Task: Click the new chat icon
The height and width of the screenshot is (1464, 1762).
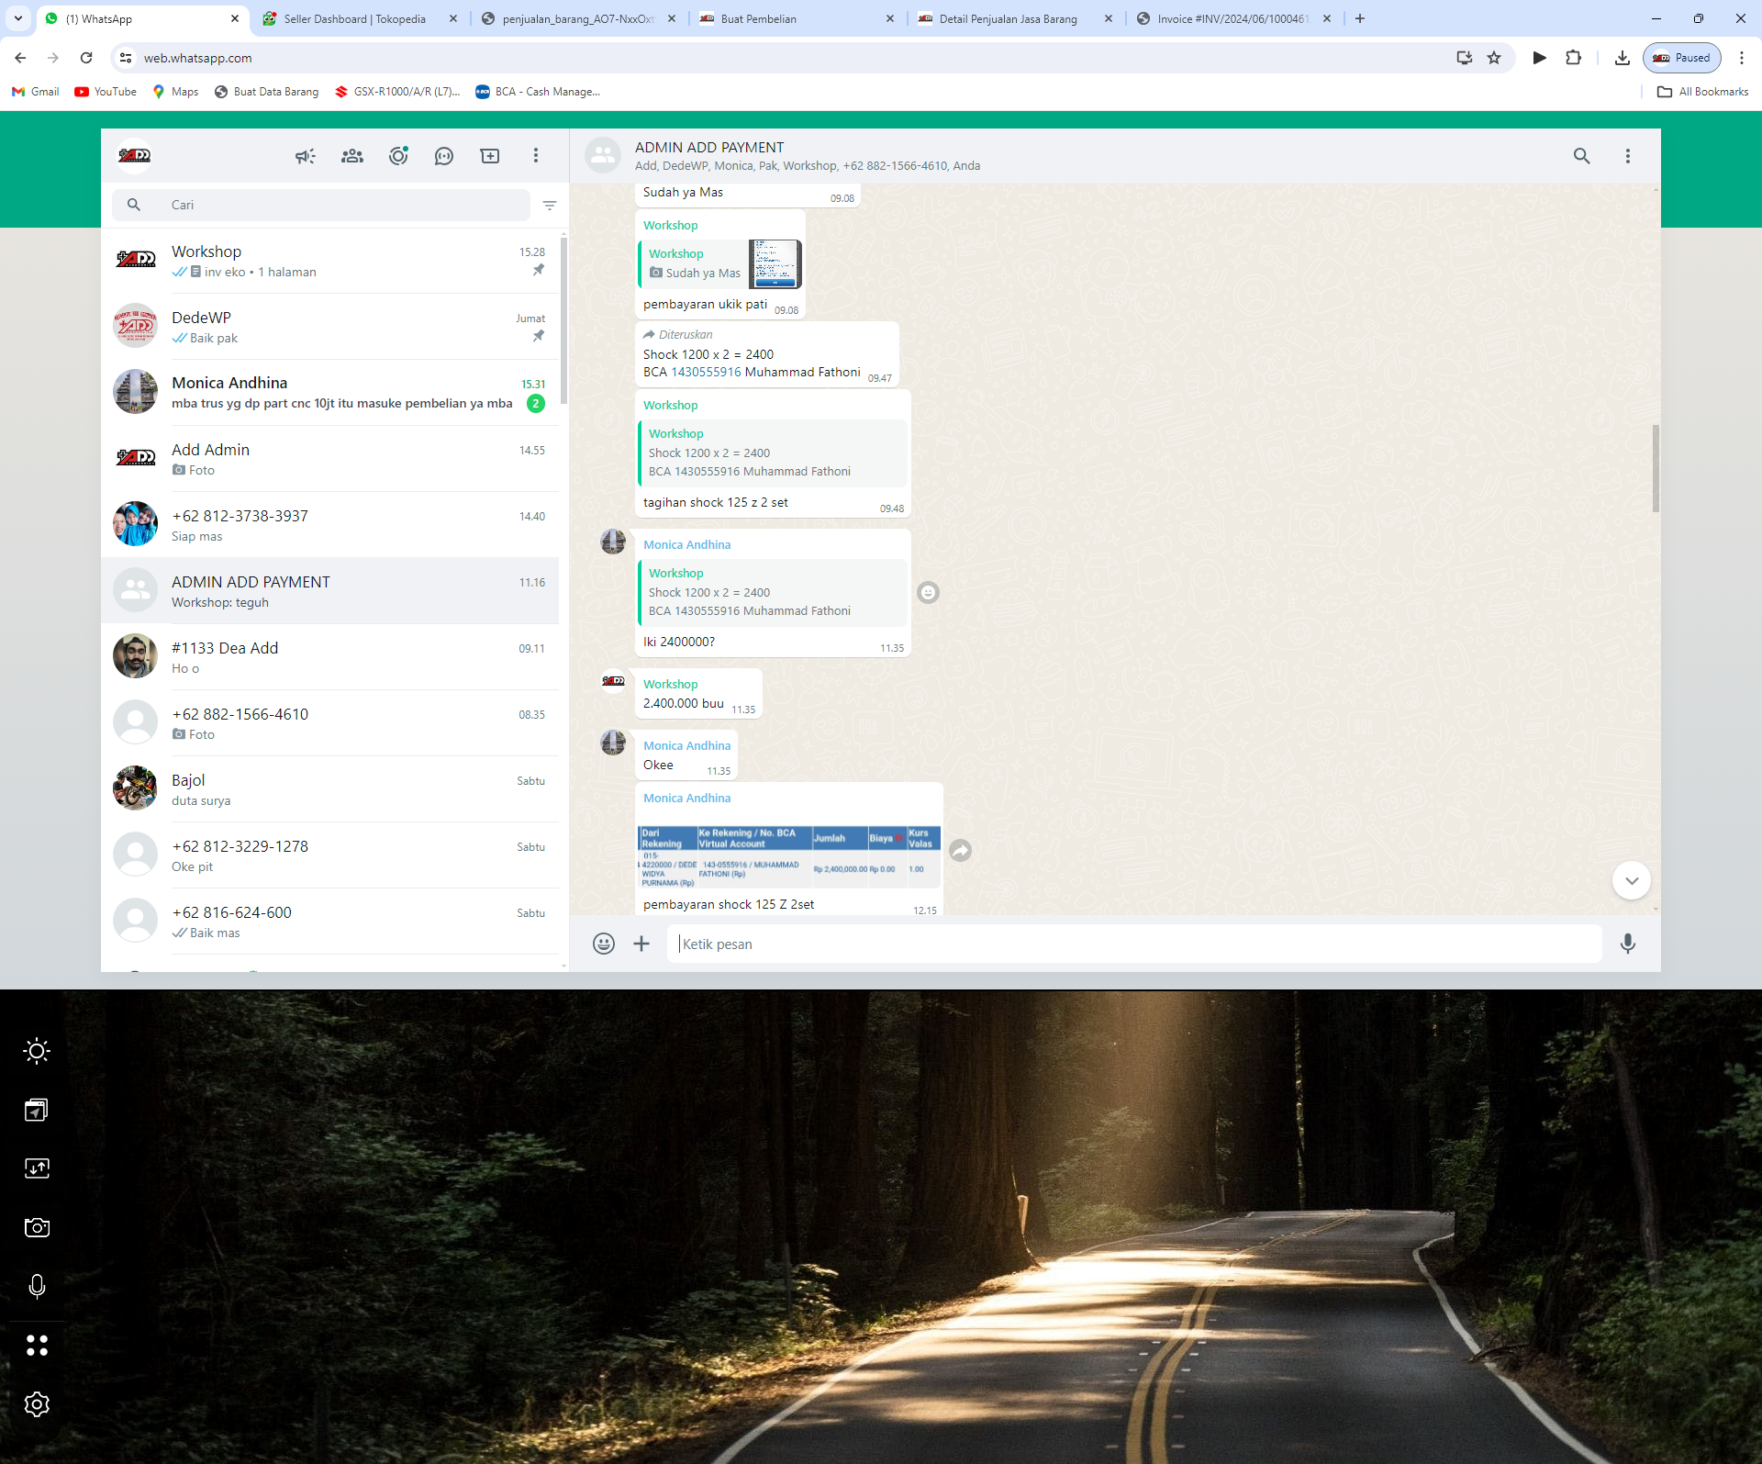Action: (490, 156)
